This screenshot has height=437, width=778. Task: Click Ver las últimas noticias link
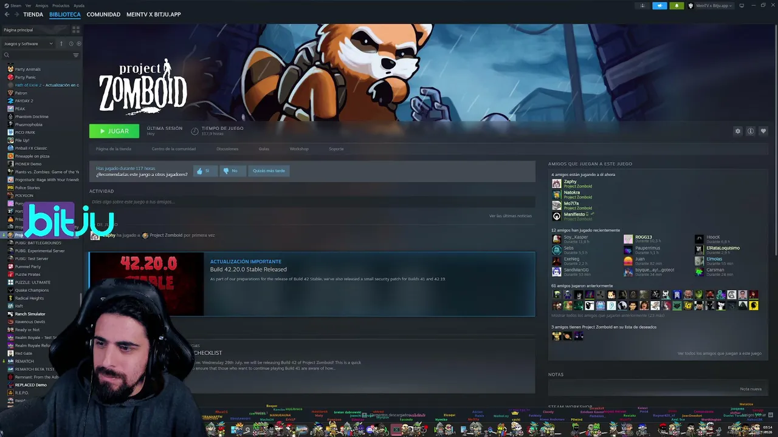click(x=511, y=216)
